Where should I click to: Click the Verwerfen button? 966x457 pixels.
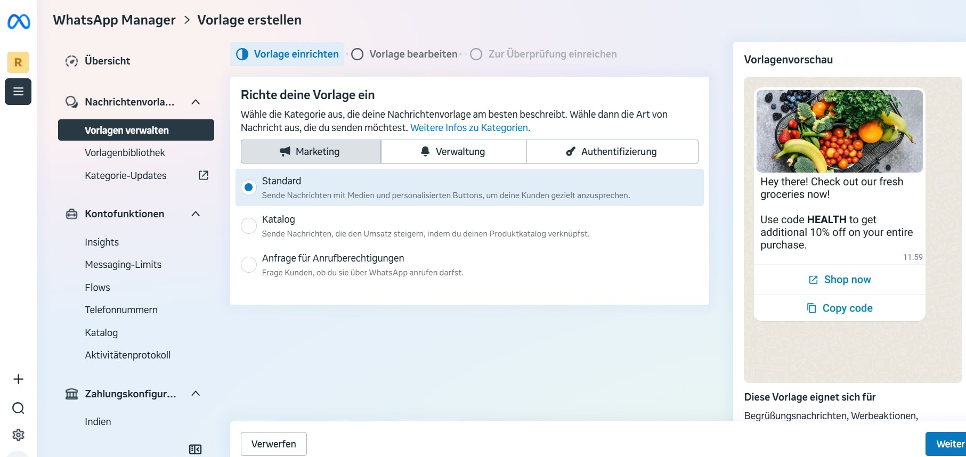coord(274,444)
